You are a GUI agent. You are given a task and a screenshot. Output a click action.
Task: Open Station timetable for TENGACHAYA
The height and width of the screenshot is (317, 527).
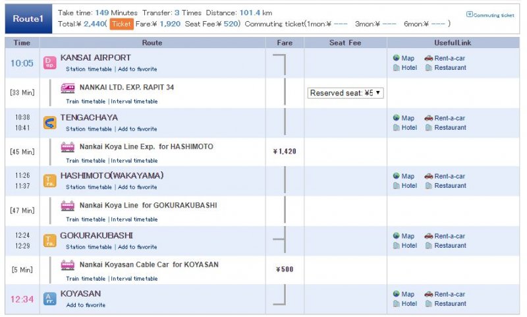(x=89, y=129)
